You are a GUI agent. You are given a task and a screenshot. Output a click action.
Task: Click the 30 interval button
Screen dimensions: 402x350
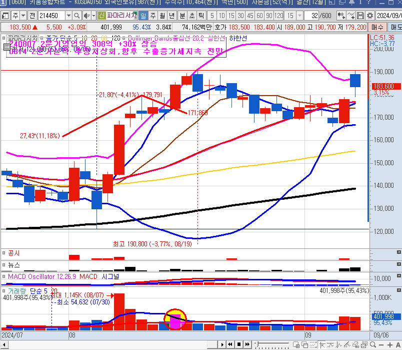click(240, 16)
